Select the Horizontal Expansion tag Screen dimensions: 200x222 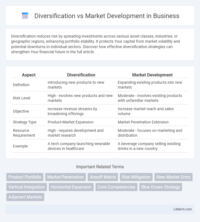click(x=71, y=187)
